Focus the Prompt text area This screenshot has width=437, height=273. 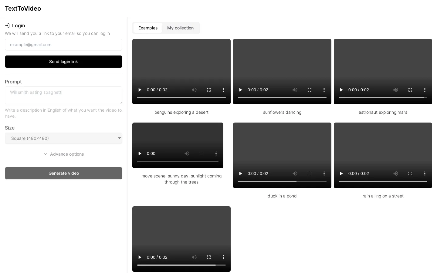pyautogui.click(x=63, y=95)
